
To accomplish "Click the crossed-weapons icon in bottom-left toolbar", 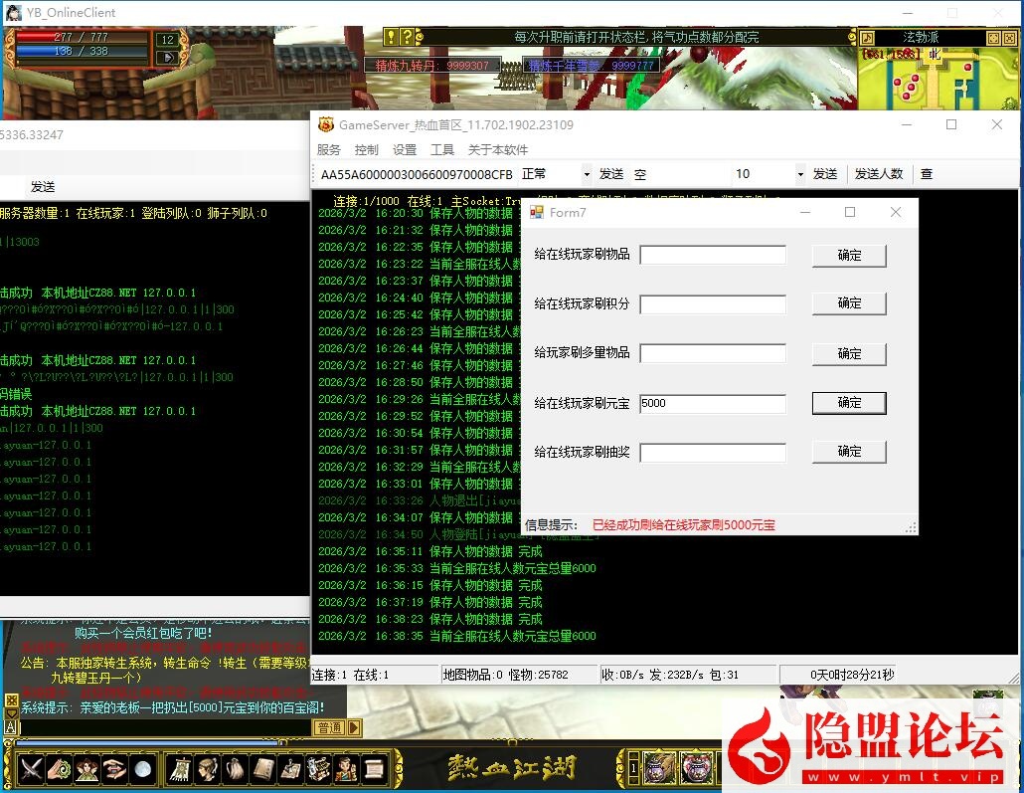I will (33, 769).
